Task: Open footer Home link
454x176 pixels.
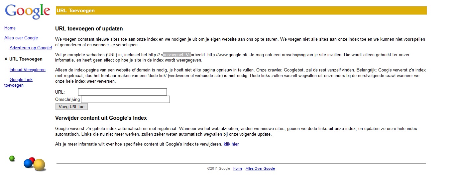Action: tap(238, 169)
